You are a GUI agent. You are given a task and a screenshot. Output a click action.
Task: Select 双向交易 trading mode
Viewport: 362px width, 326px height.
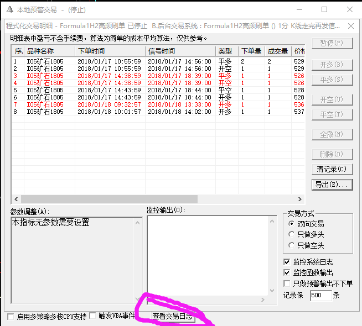coord(292,224)
